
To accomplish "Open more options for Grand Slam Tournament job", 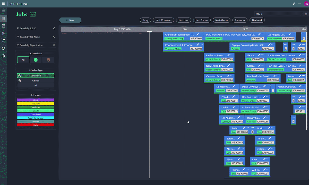I will click(x=201, y=34).
